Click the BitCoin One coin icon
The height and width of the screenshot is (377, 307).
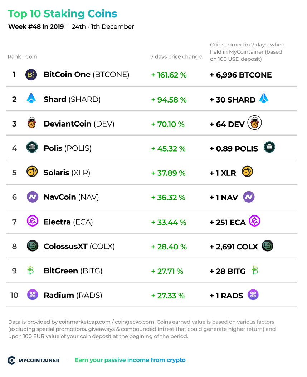31,75
